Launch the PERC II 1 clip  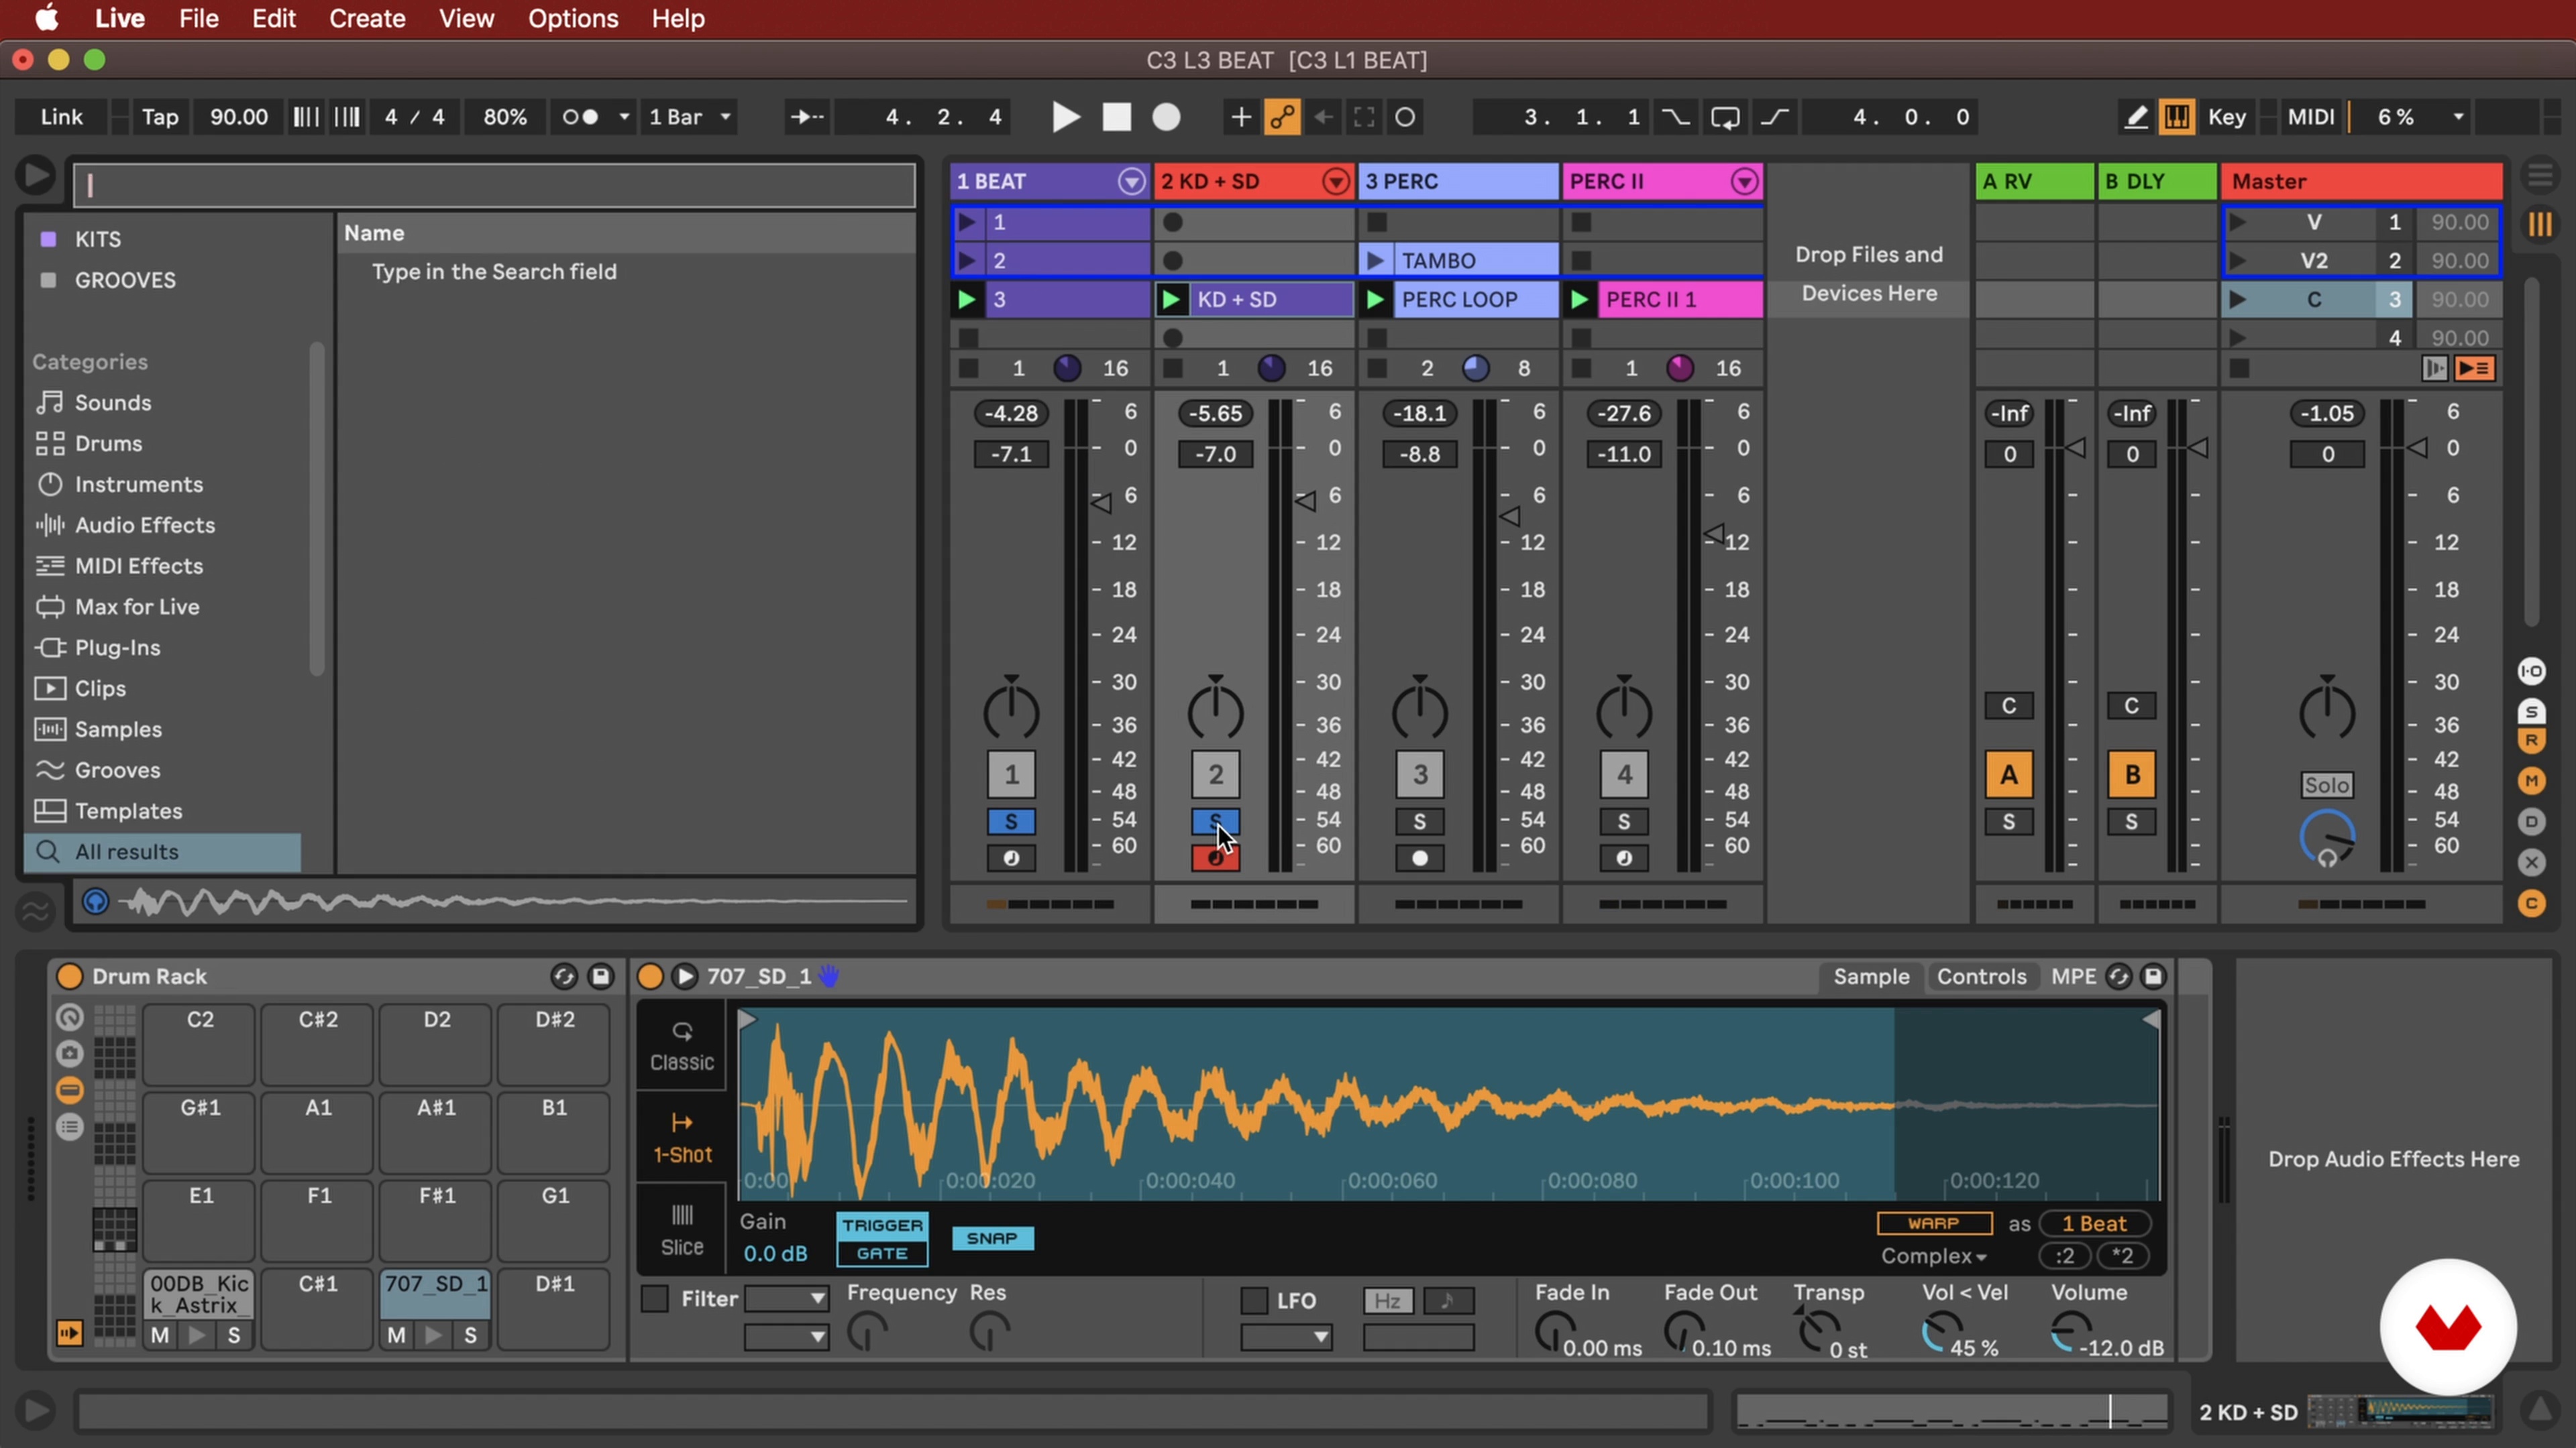1579,300
